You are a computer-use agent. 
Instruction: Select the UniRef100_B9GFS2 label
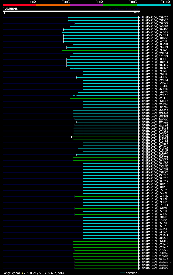tap(155, 104)
